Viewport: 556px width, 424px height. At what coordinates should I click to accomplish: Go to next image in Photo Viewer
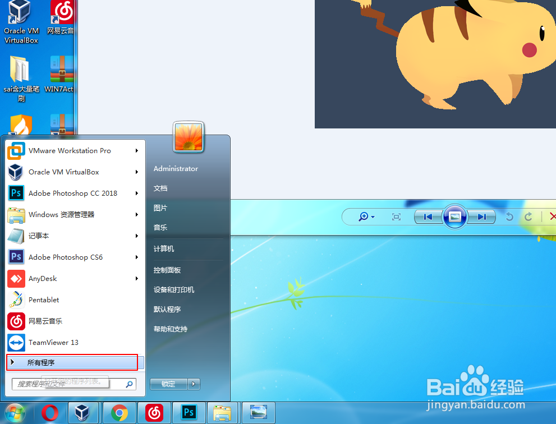(481, 216)
